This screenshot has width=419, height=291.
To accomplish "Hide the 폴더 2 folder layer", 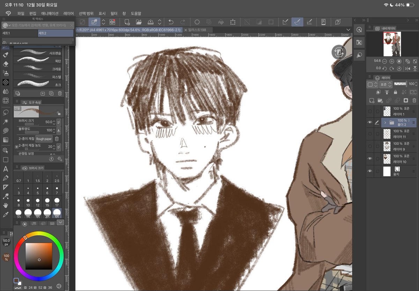I will (x=370, y=122).
